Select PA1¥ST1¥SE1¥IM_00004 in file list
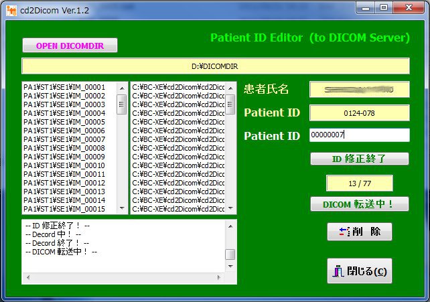The image size is (430, 302). 64,113
